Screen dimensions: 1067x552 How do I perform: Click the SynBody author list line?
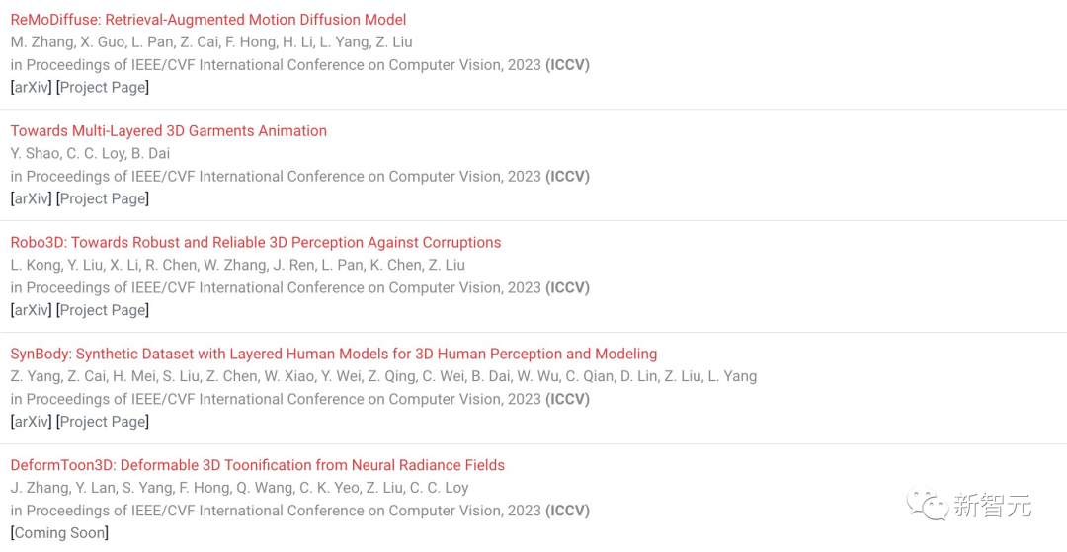coord(383,376)
